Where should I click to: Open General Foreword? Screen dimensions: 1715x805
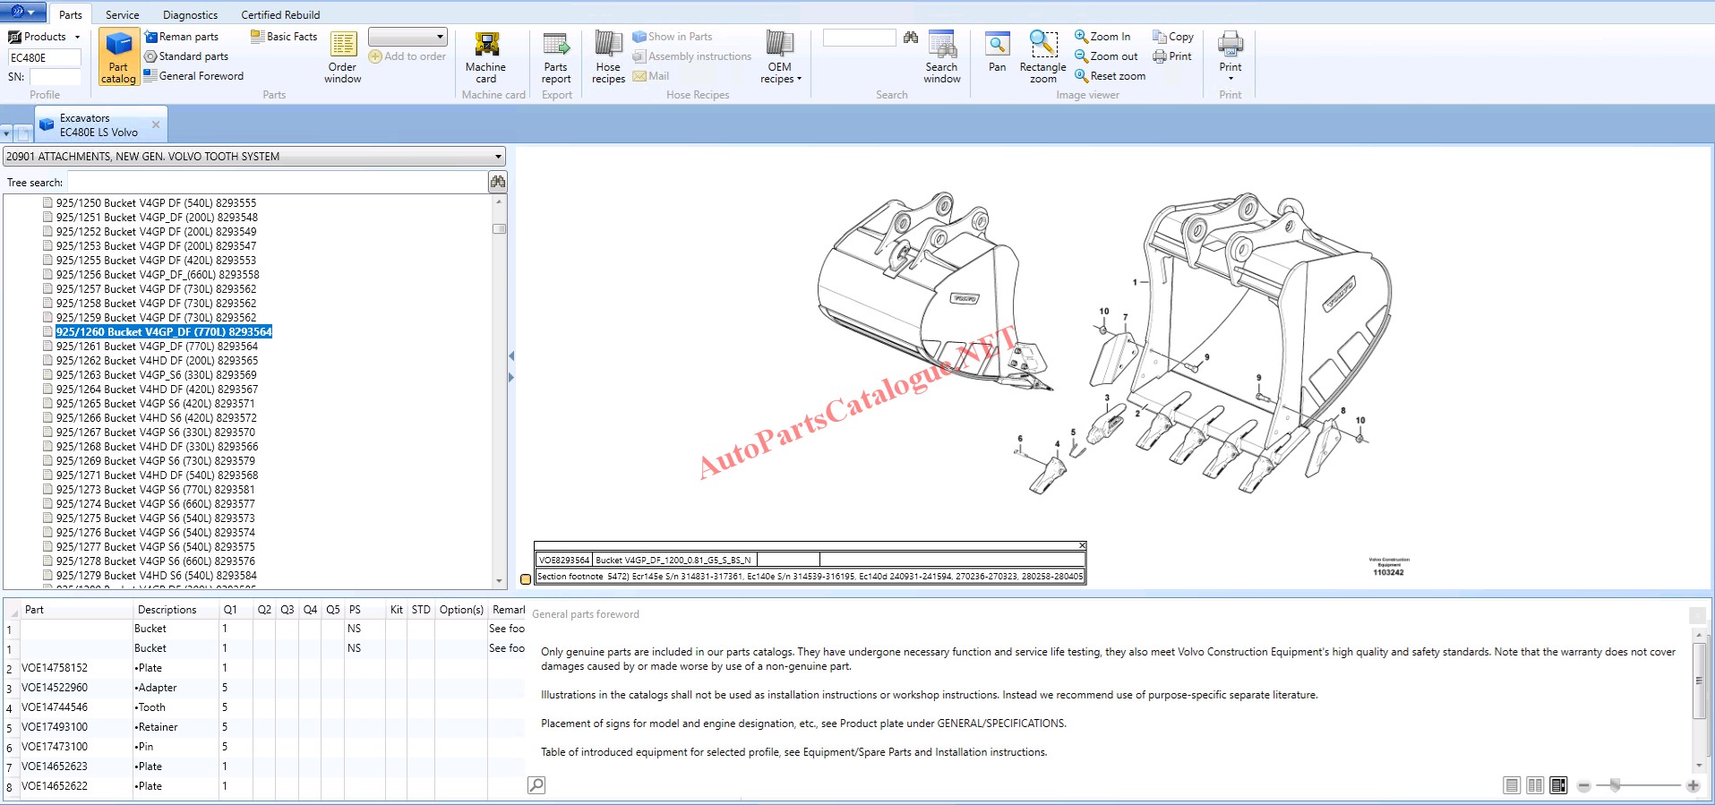point(193,76)
